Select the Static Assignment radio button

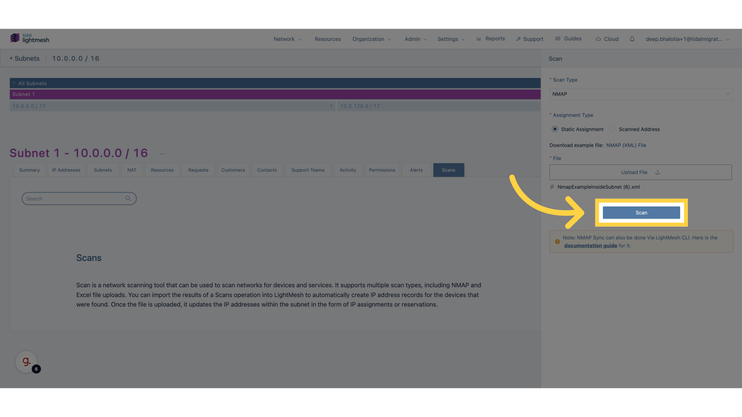(555, 129)
